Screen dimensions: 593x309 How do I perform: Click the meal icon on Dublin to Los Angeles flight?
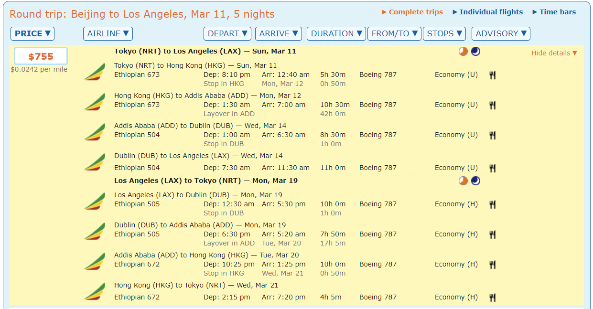coord(492,168)
